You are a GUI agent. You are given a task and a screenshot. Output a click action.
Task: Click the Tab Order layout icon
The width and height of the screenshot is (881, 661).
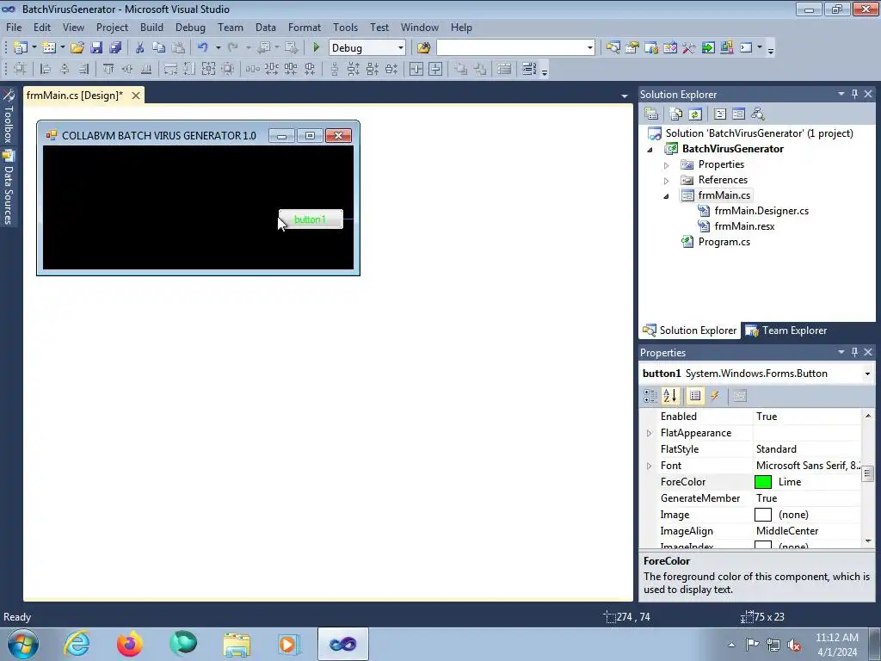click(529, 69)
